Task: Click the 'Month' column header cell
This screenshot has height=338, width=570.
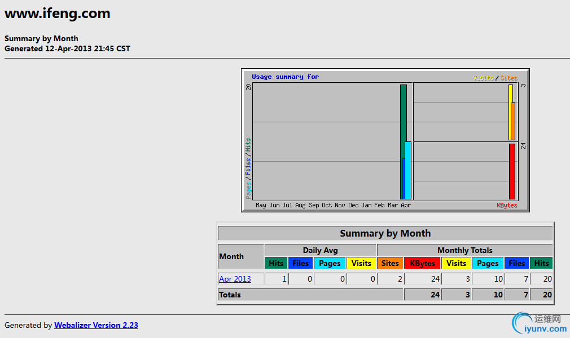Action: 240,256
